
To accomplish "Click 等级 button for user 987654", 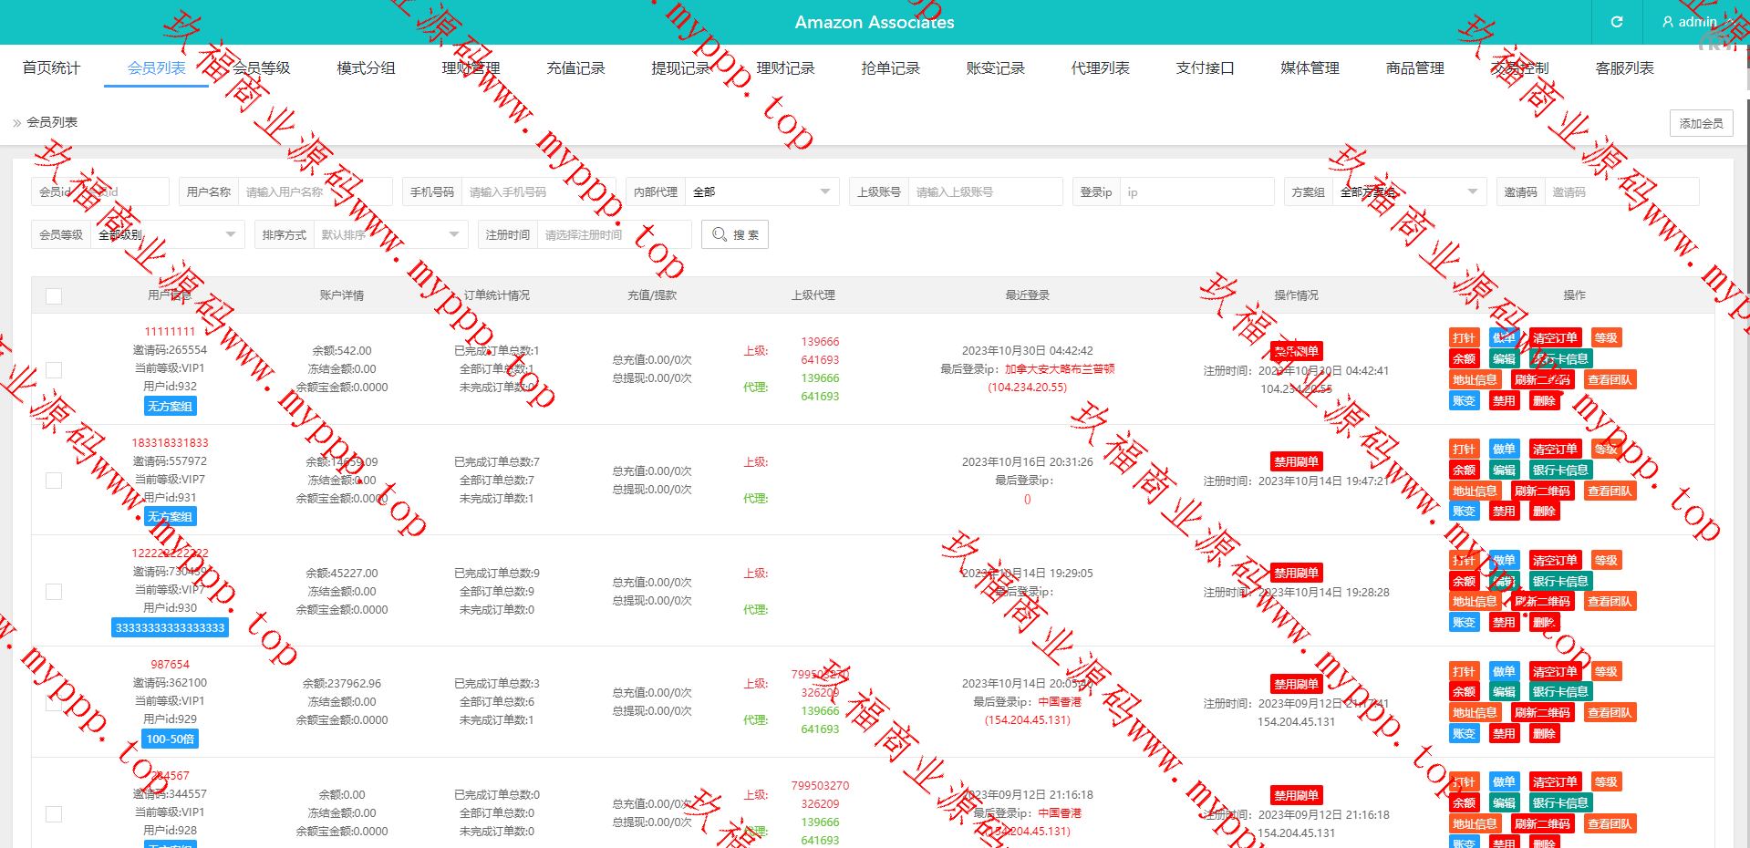I will 1605,672.
